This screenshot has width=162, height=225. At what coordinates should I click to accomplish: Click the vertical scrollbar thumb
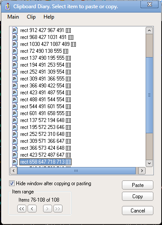tap(149, 95)
